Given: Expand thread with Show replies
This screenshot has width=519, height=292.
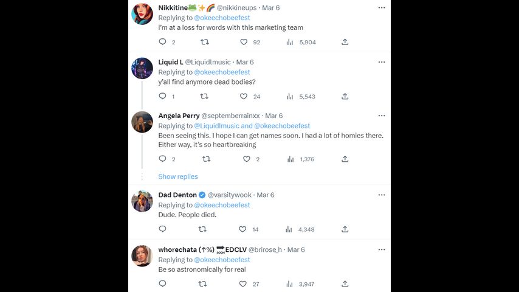Looking at the screenshot, I should click(x=178, y=176).
